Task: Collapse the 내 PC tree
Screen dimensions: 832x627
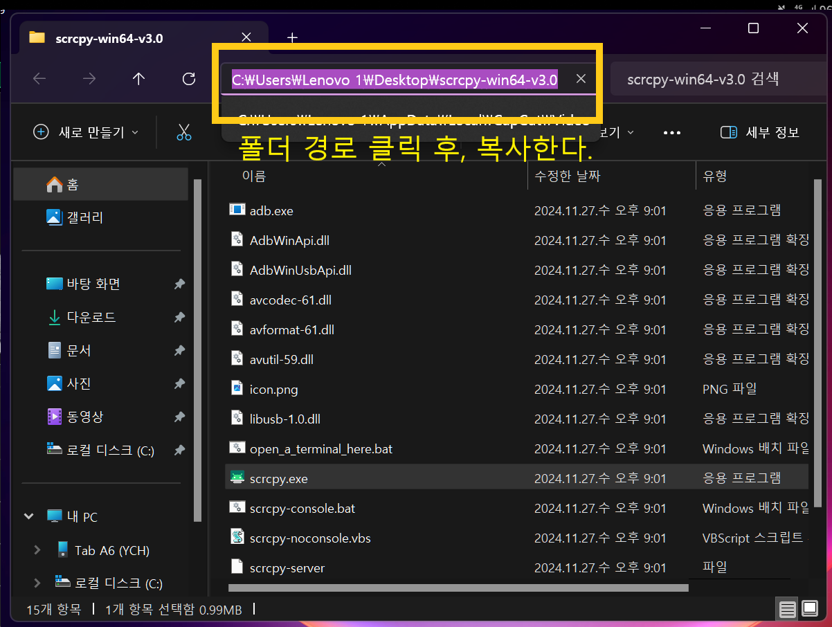Action: pyautogui.click(x=28, y=516)
